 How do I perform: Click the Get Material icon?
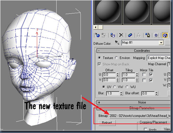pyautogui.click(x=97, y=35)
